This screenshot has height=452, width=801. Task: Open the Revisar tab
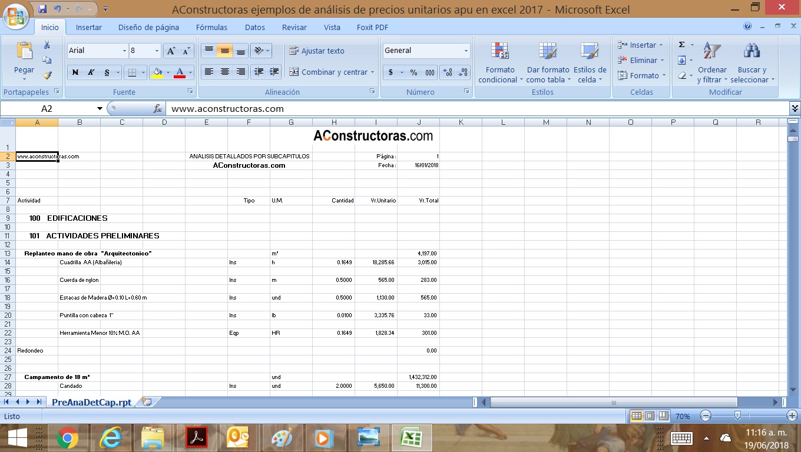pos(294,27)
